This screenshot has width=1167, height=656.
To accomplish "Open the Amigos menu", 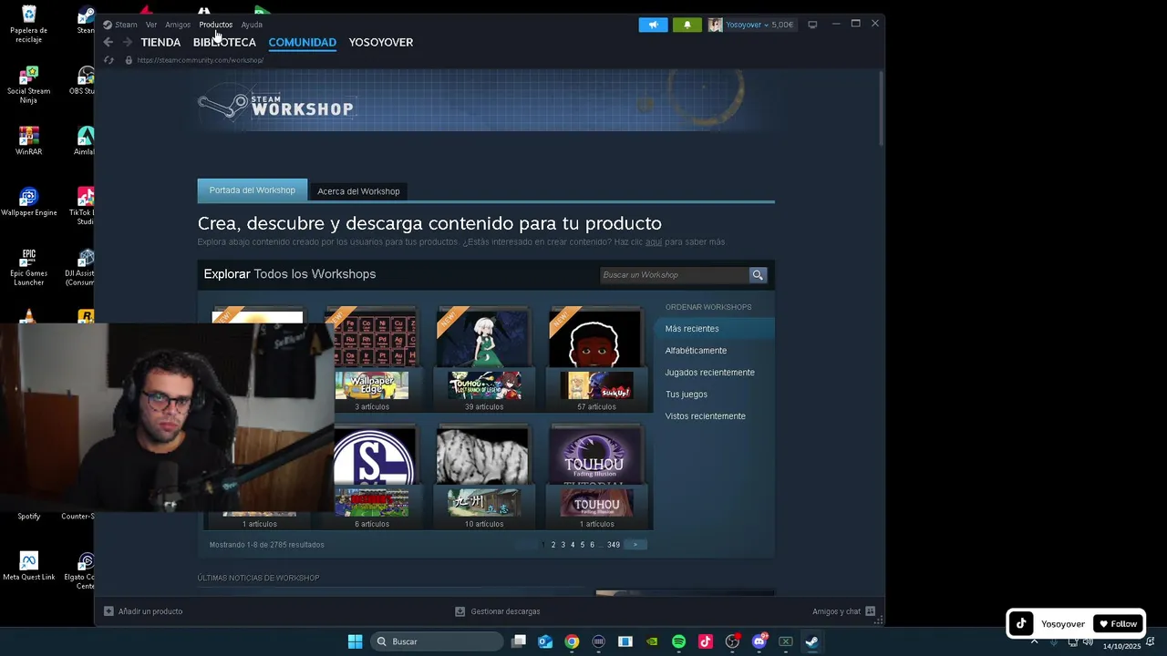I will [178, 25].
